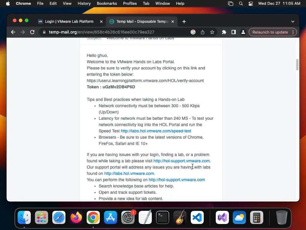
Task: Open Chrome's three-dot menu
Action: tap(293, 32)
